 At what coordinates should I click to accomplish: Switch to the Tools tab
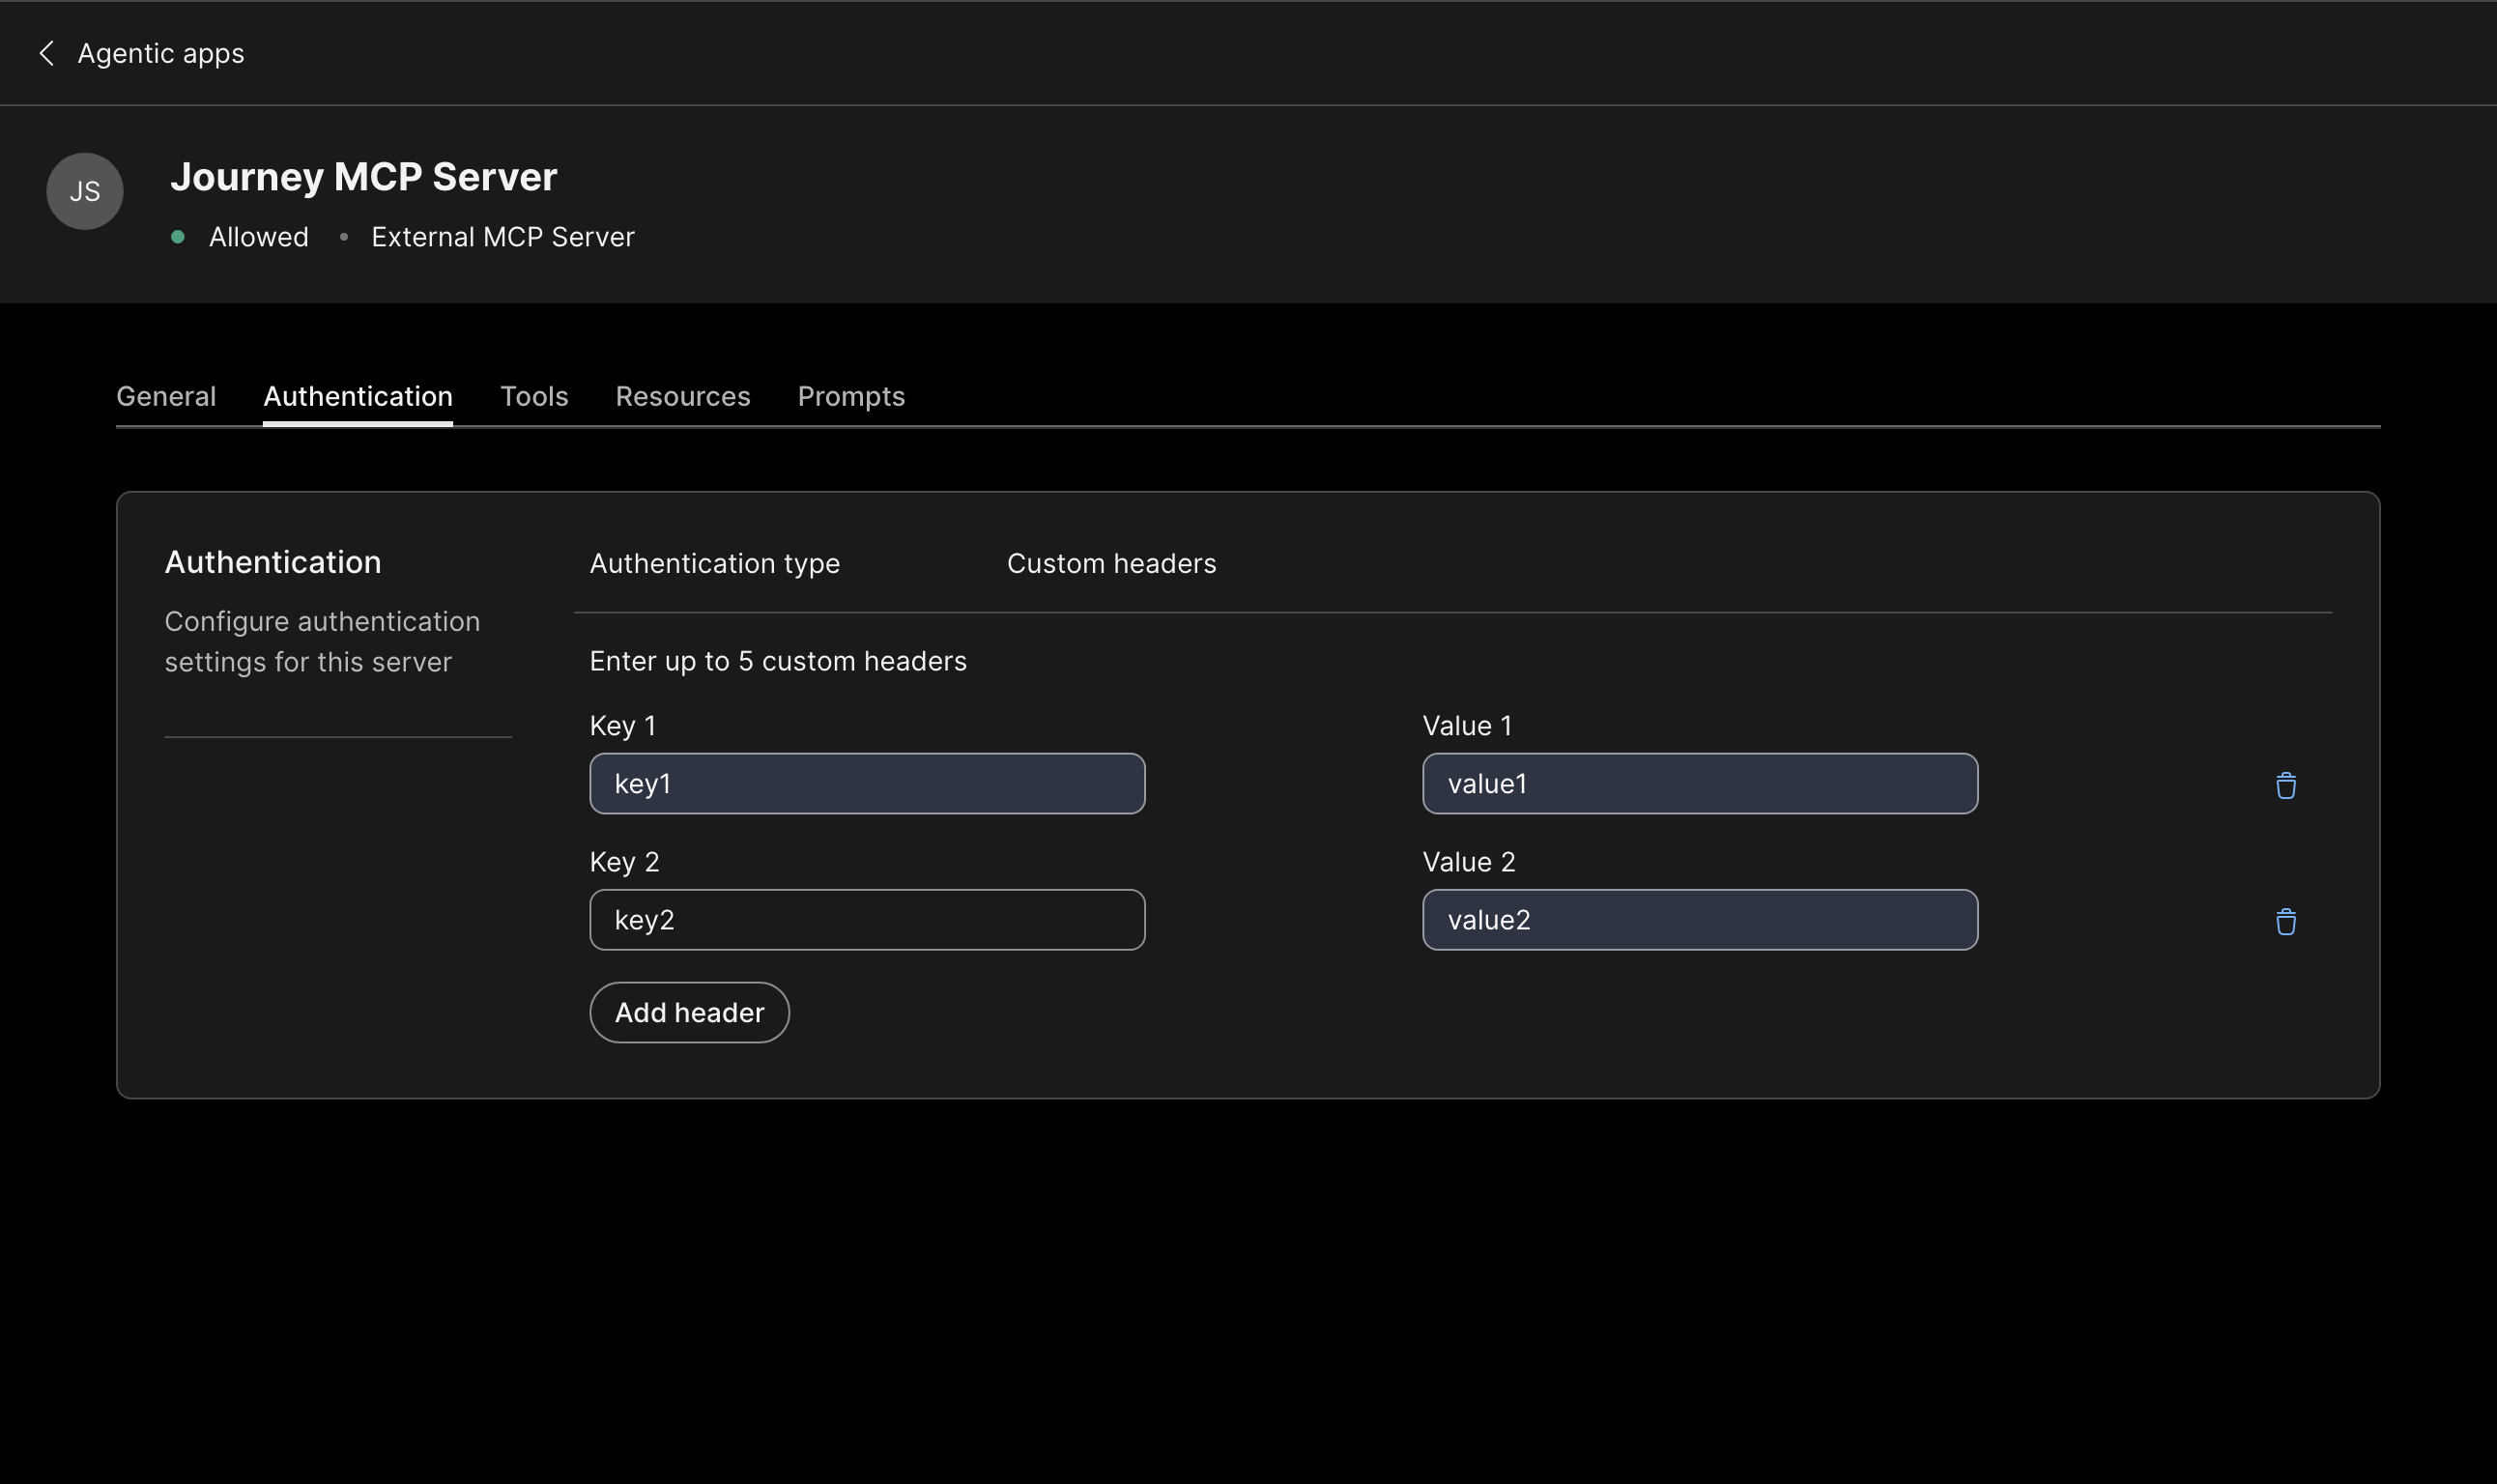tap(534, 396)
